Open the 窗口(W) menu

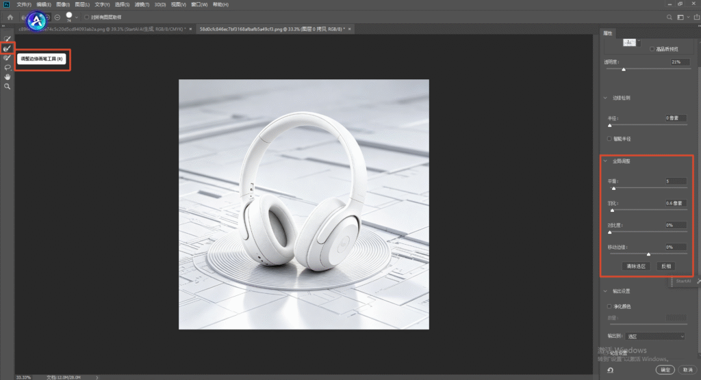199,5
